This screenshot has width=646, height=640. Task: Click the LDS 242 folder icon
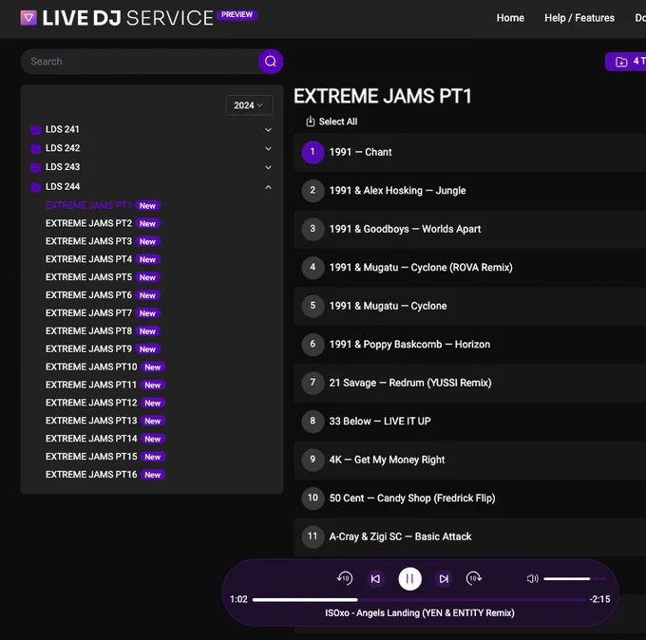(36, 148)
